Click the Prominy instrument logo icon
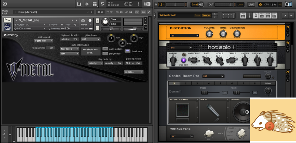This screenshot has width=296, height=143. [x=7, y=27]
